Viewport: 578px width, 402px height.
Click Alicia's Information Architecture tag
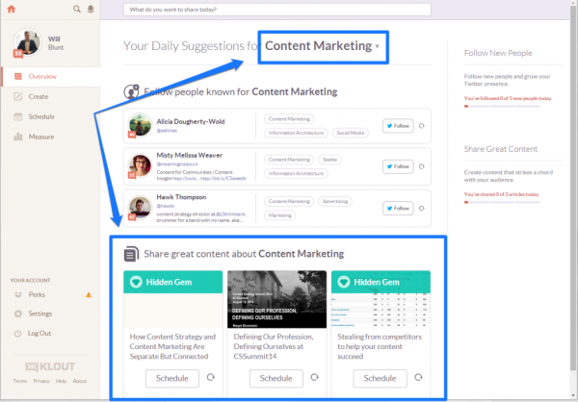coord(296,133)
